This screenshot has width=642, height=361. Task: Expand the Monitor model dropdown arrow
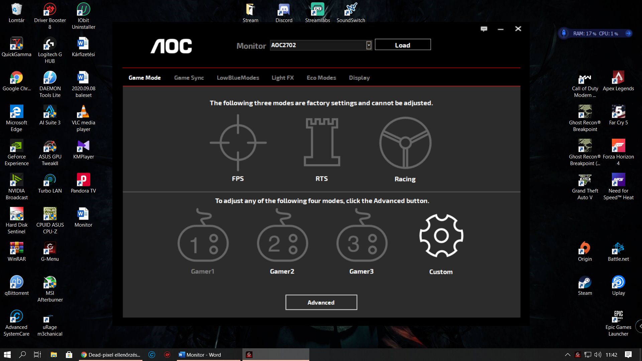(x=368, y=45)
